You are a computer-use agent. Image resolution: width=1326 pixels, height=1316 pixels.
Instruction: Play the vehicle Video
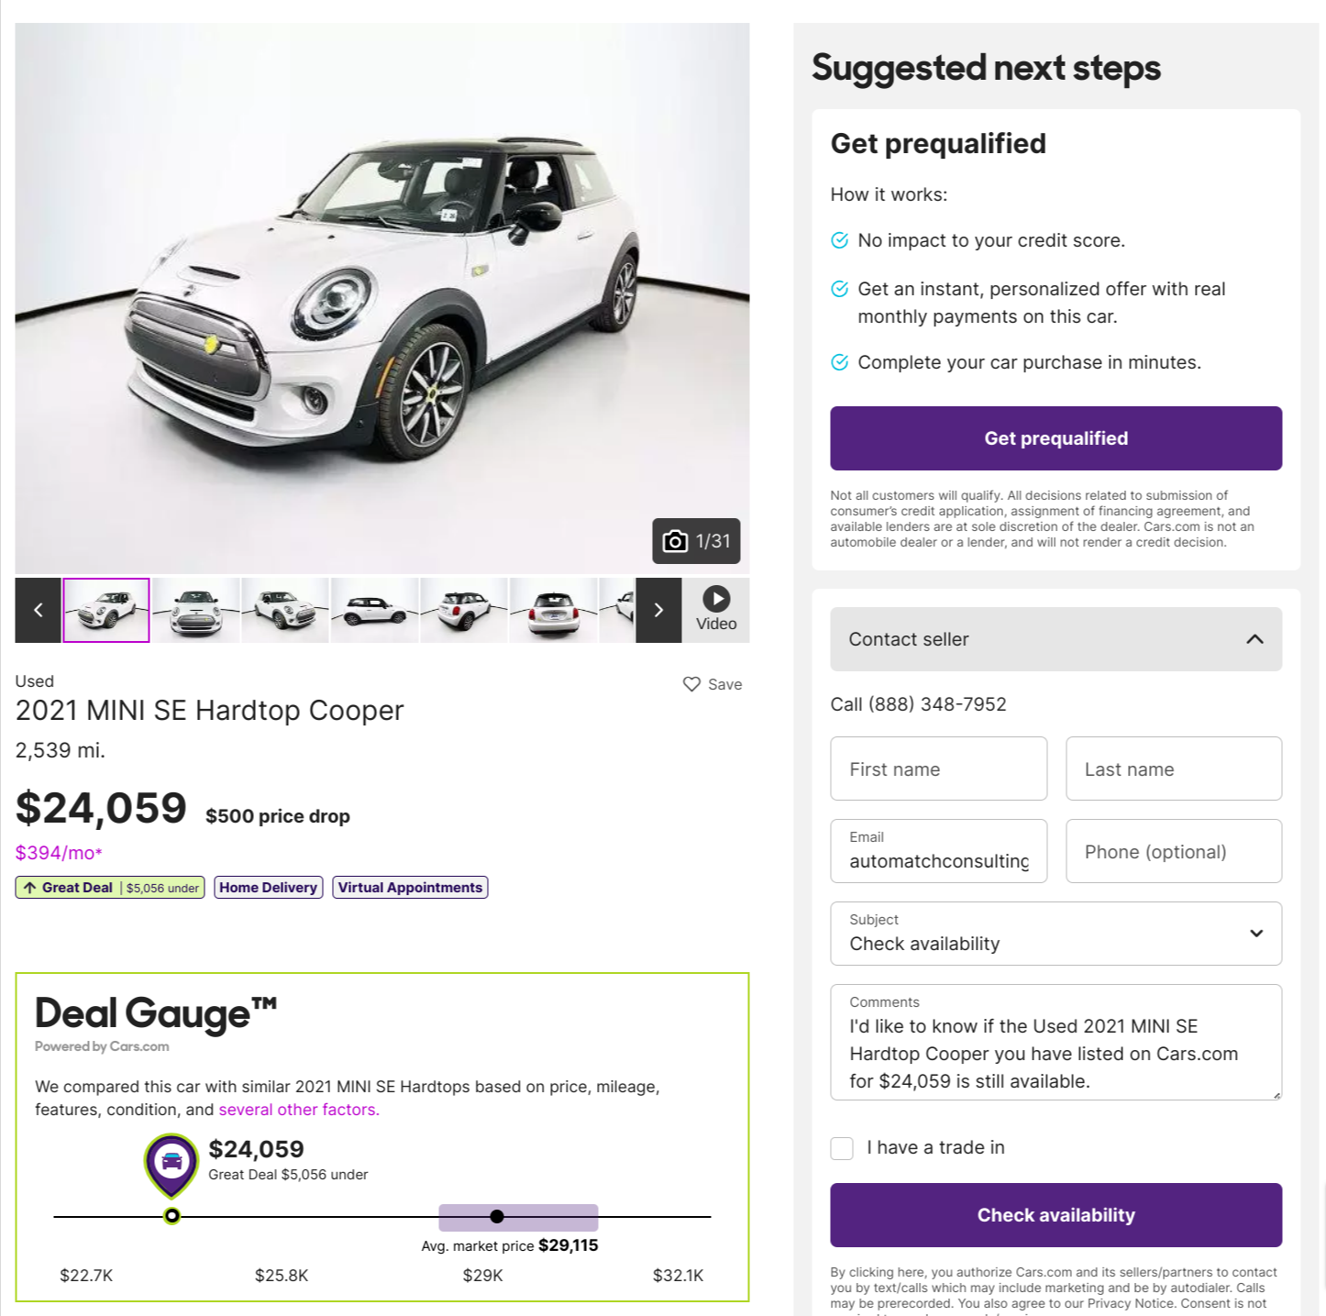tap(716, 610)
